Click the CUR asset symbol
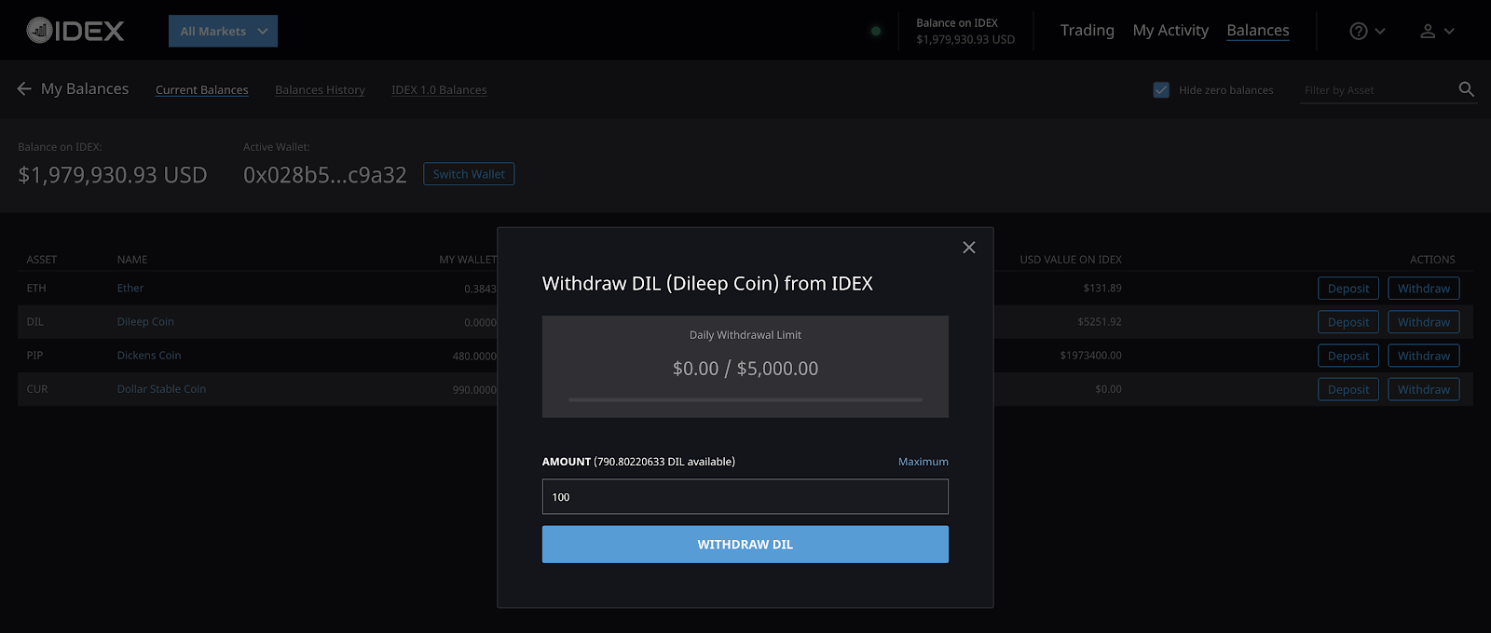This screenshot has width=1491, height=633. pos(37,389)
